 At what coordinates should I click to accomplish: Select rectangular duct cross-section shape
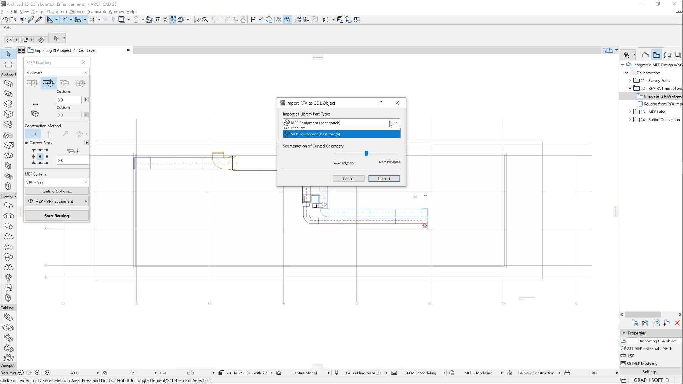click(32, 83)
